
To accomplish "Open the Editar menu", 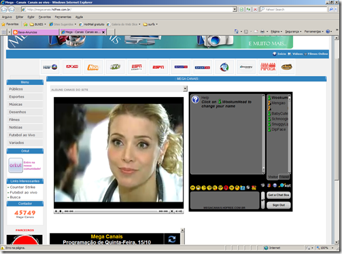I will click(x=20, y=17).
